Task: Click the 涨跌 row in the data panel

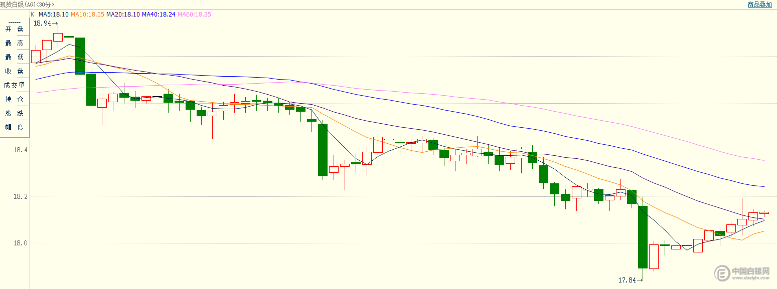Action: [15, 113]
